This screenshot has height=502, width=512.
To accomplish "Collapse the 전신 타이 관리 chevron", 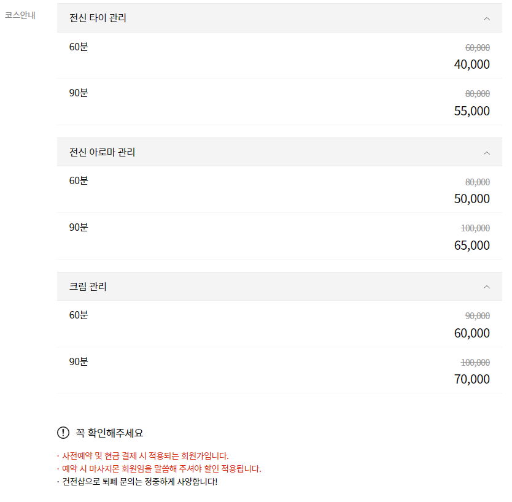I will point(487,18).
